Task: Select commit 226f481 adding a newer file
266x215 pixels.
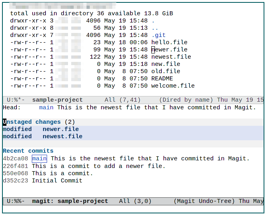Action: pyautogui.click(x=15, y=166)
